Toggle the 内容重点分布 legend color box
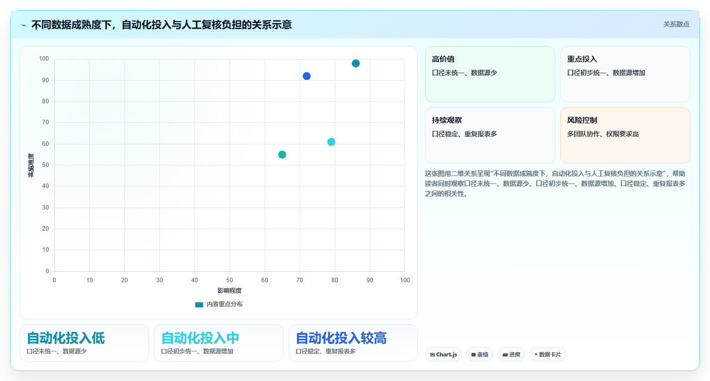The width and height of the screenshot is (710, 381). click(x=199, y=304)
